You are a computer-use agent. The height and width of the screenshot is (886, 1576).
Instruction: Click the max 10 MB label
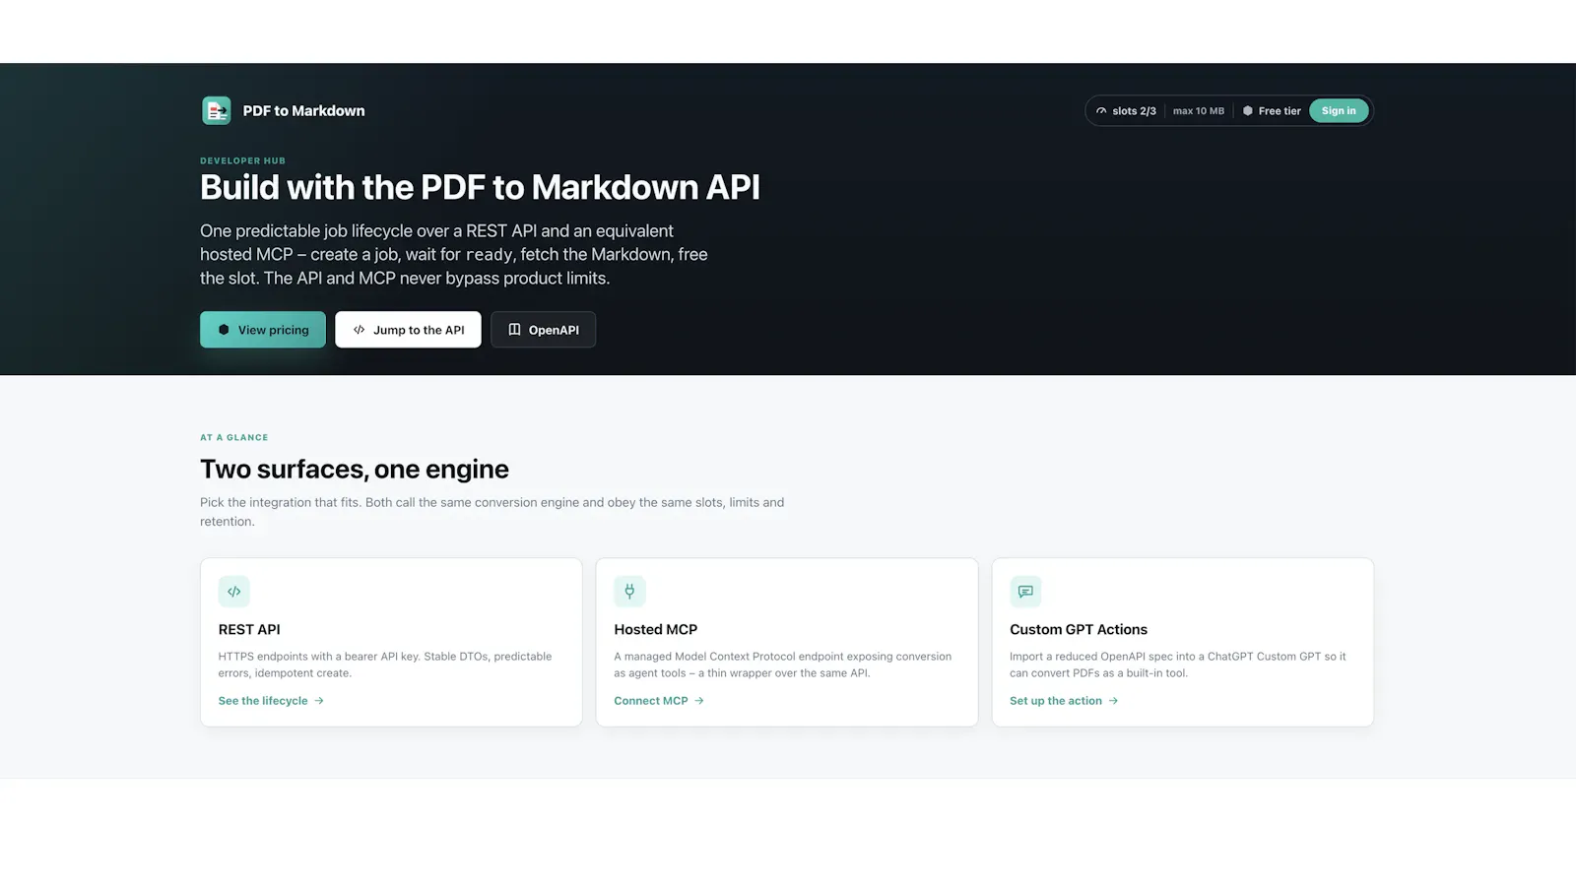tap(1198, 111)
